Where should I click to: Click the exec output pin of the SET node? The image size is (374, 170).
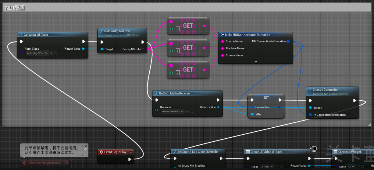click(280, 100)
